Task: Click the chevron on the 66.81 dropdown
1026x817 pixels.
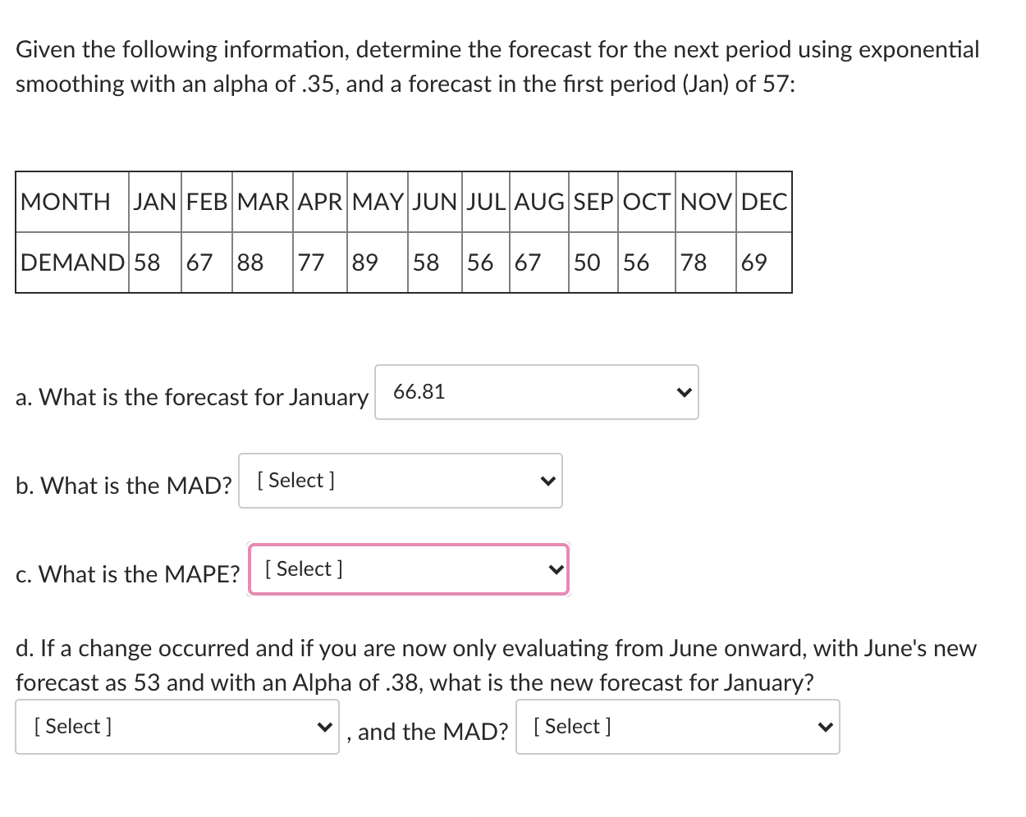Action: tap(684, 392)
